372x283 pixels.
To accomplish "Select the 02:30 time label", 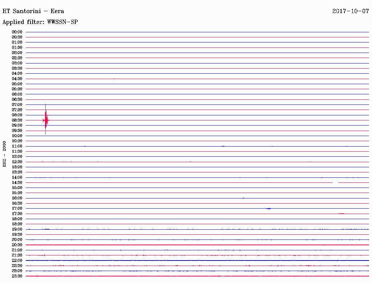I will tap(17, 58).
